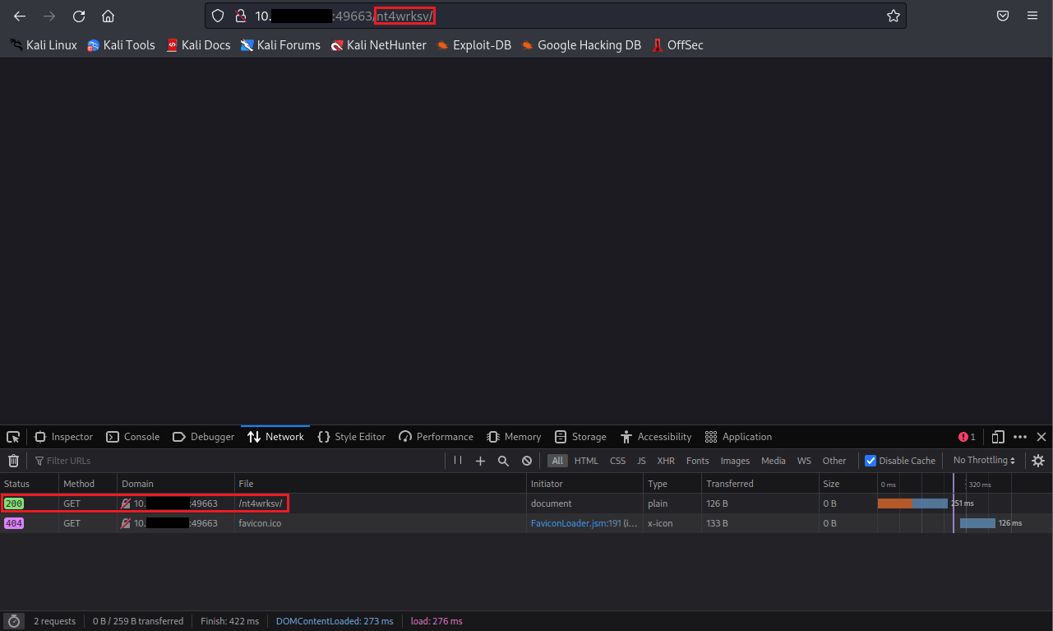Filter requests by WS

coord(804,461)
